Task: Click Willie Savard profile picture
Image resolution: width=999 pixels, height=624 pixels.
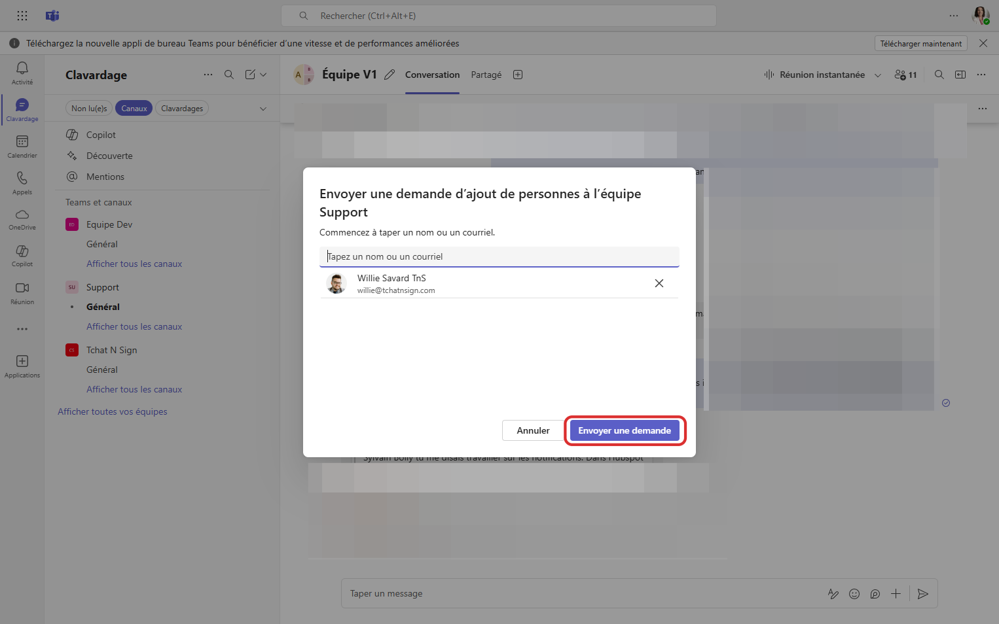Action: click(x=336, y=284)
